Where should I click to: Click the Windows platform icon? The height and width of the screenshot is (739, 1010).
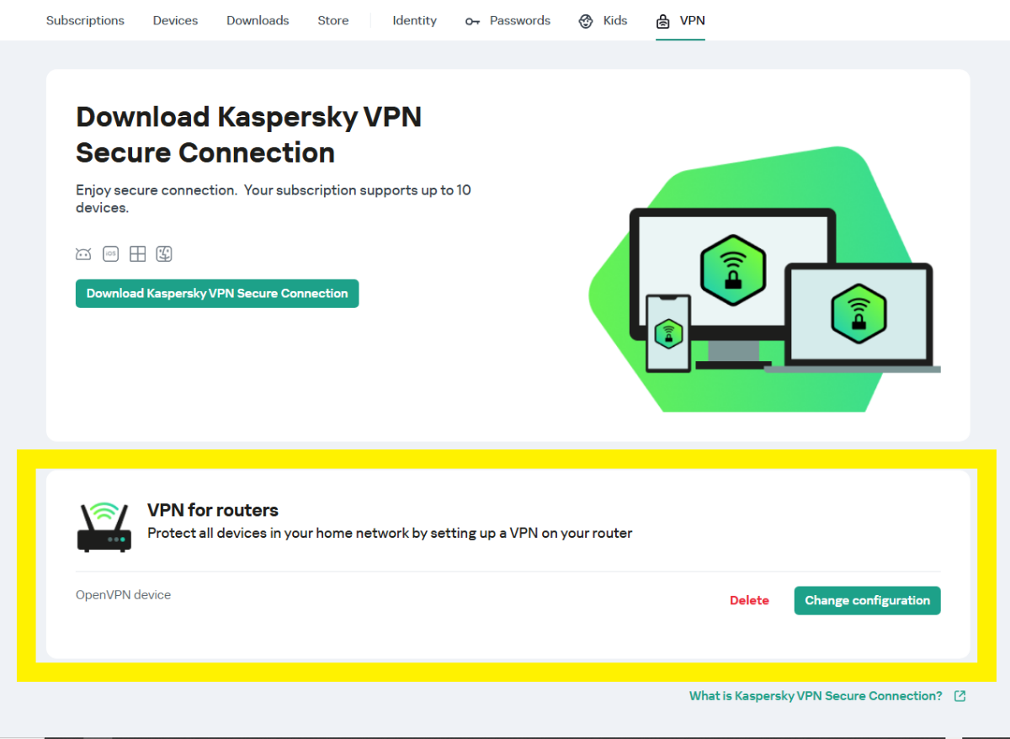coord(137,253)
